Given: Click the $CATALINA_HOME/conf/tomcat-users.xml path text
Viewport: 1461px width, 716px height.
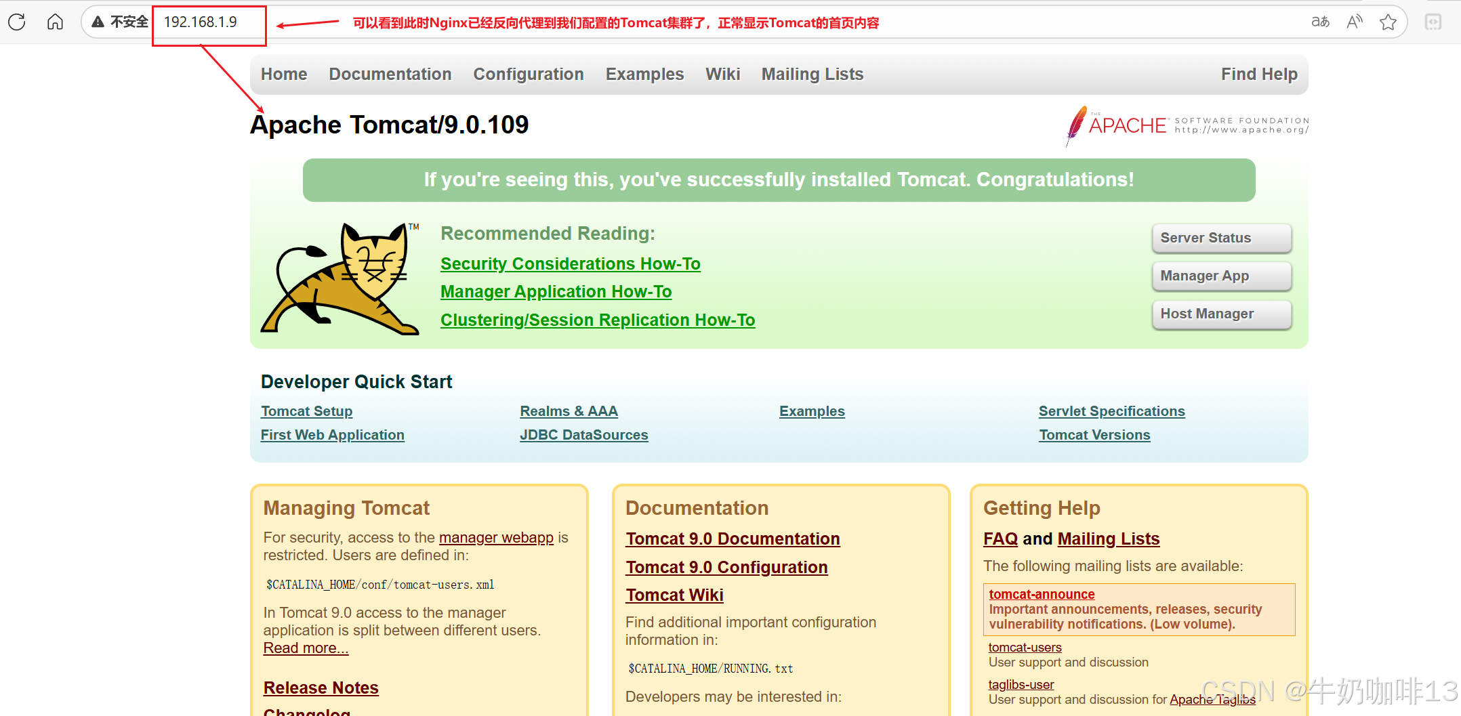Looking at the screenshot, I should click(x=380, y=585).
